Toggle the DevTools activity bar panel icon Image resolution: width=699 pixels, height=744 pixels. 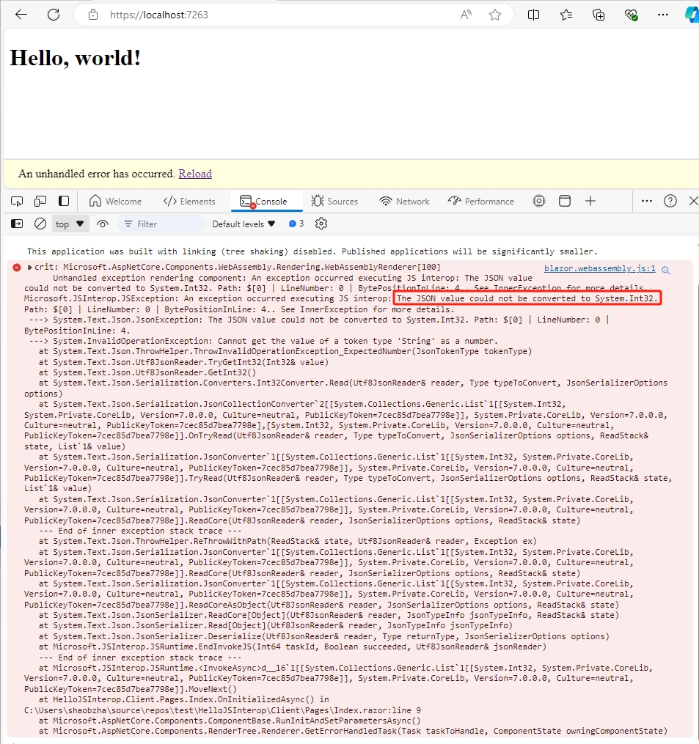coord(64,201)
